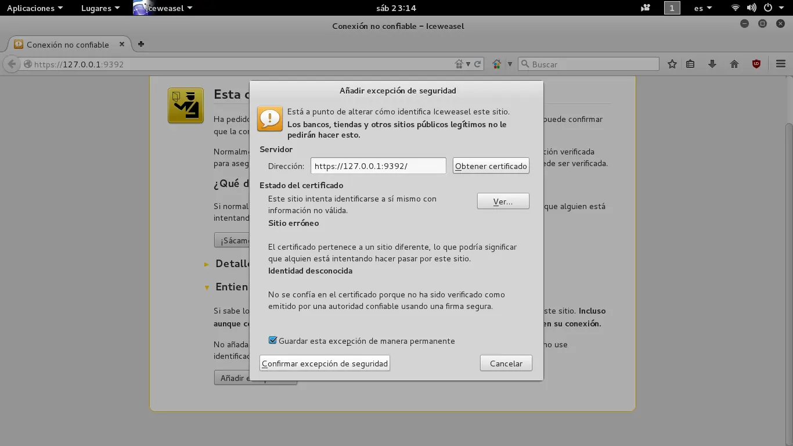Open the hamburger menu in Iceweasel

pos(781,64)
